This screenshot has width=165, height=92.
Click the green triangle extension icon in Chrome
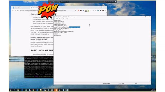click(88, 11)
